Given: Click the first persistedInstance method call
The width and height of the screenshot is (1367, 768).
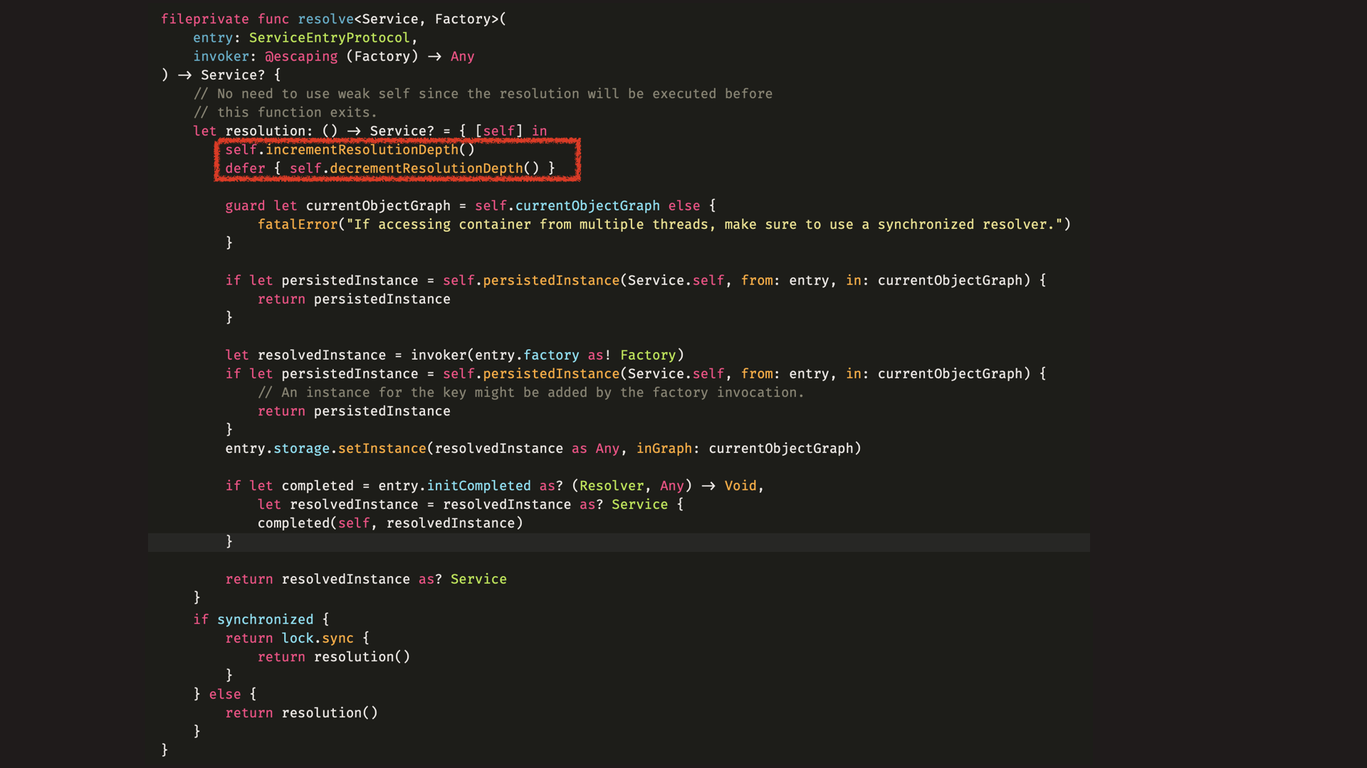Looking at the screenshot, I should pyautogui.click(x=550, y=280).
